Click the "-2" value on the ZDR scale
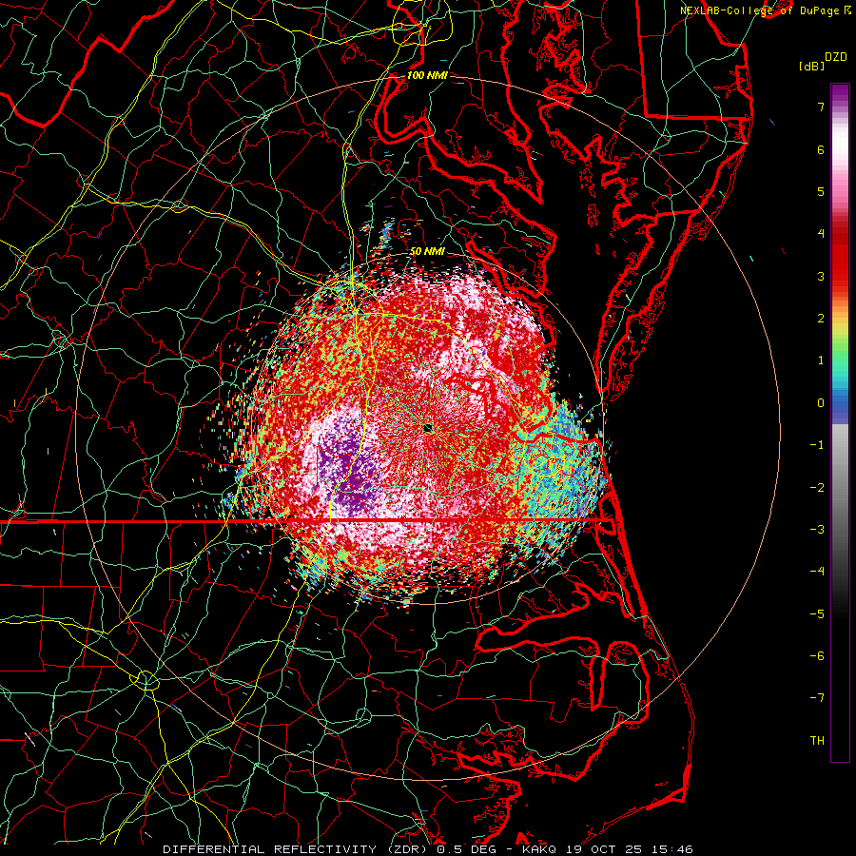The width and height of the screenshot is (856, 856). click(817, 488)
